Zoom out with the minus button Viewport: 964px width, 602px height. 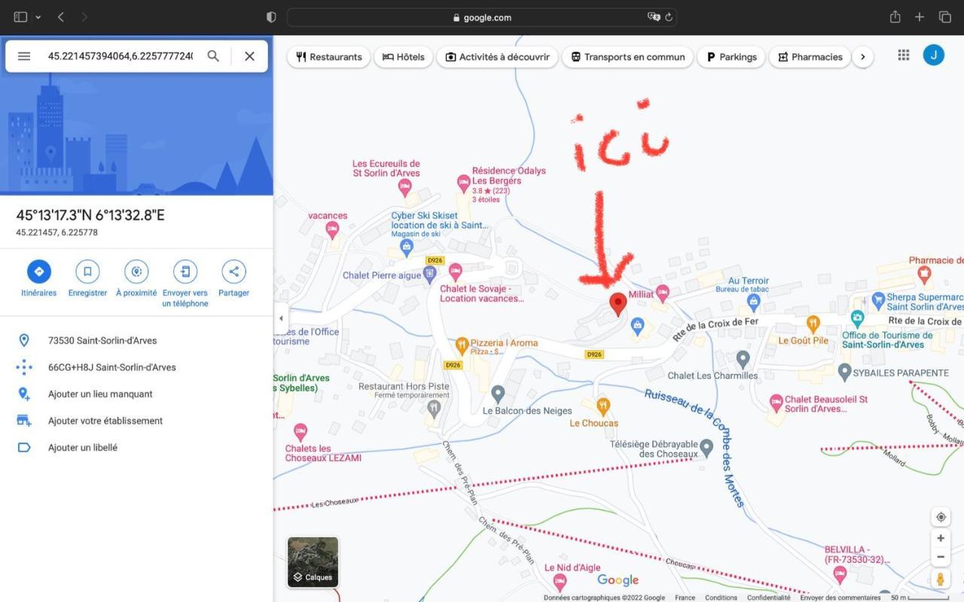(x=941, y=558)
